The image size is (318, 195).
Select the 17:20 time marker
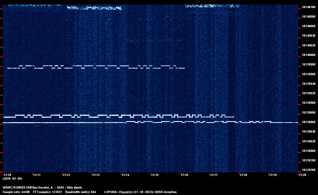tap(302, 175)
